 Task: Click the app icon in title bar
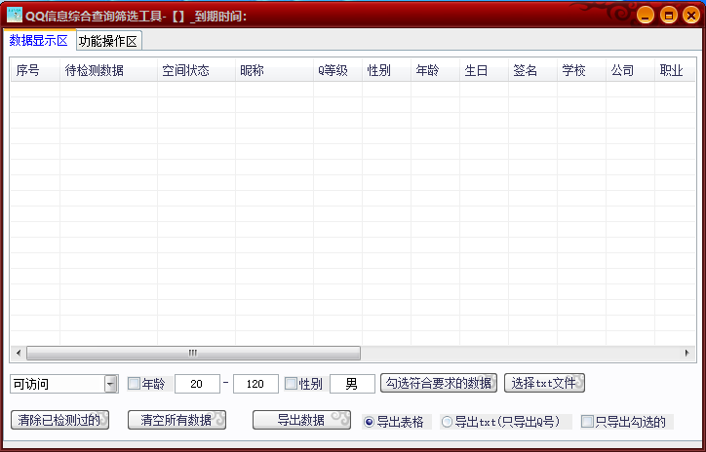[x=15, y=16]
